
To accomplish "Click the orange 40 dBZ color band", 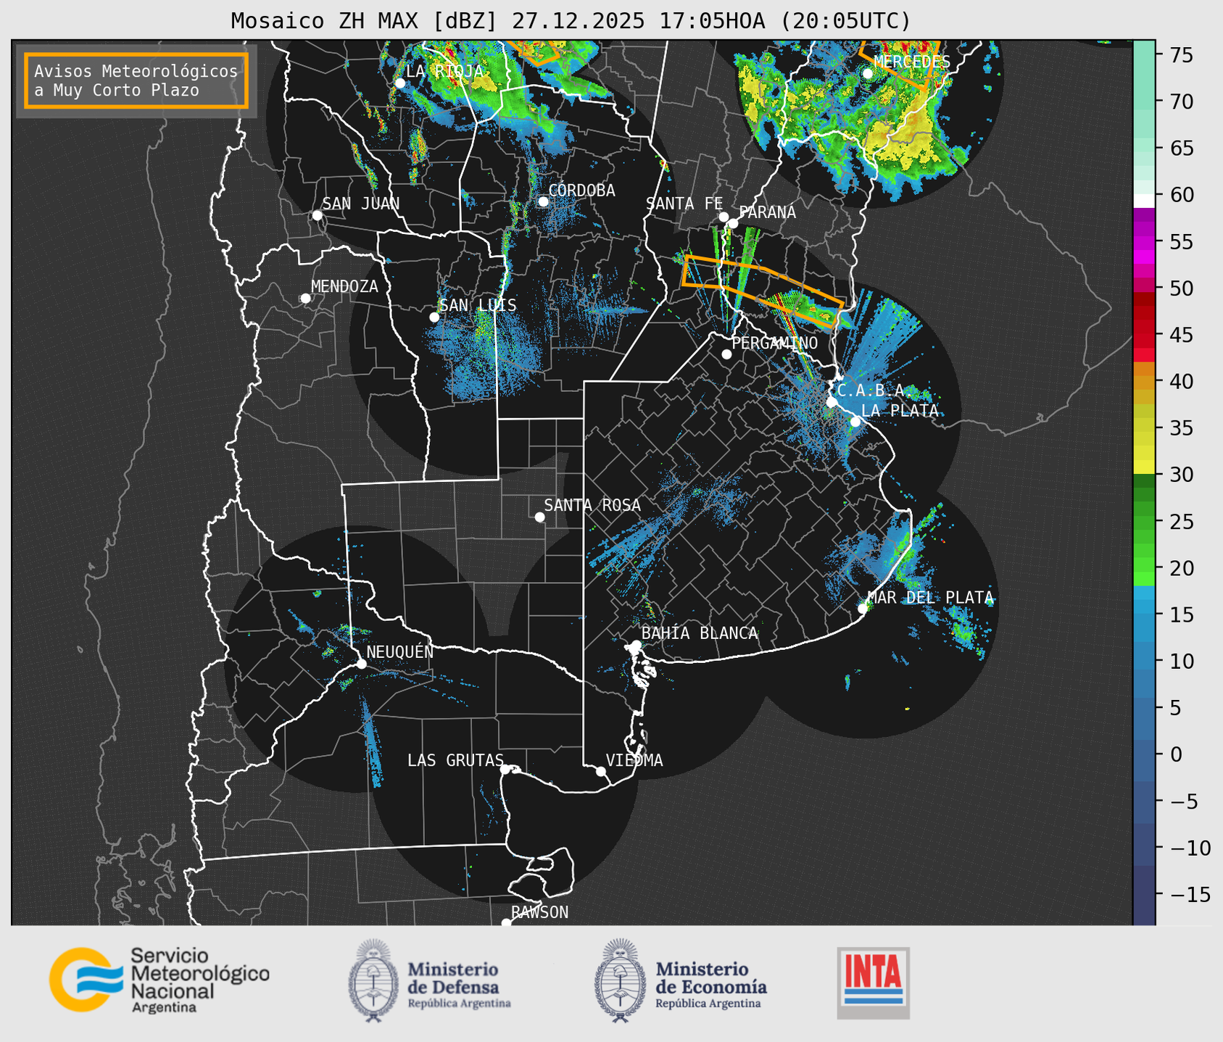I will click(x=1144, y=381).
